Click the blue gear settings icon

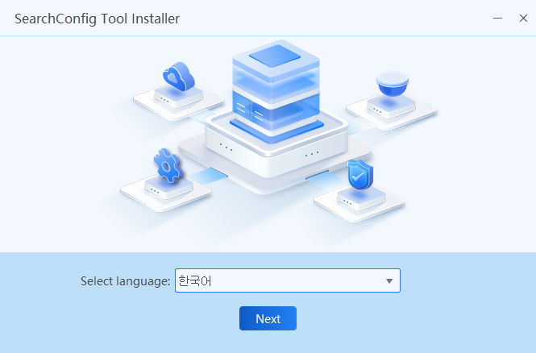point(168,166)
